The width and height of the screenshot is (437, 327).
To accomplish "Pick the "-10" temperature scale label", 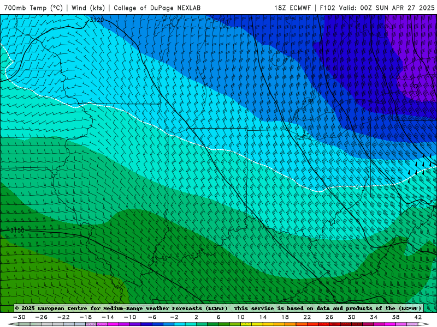I will pyautogui.click(x=130, y=317).
